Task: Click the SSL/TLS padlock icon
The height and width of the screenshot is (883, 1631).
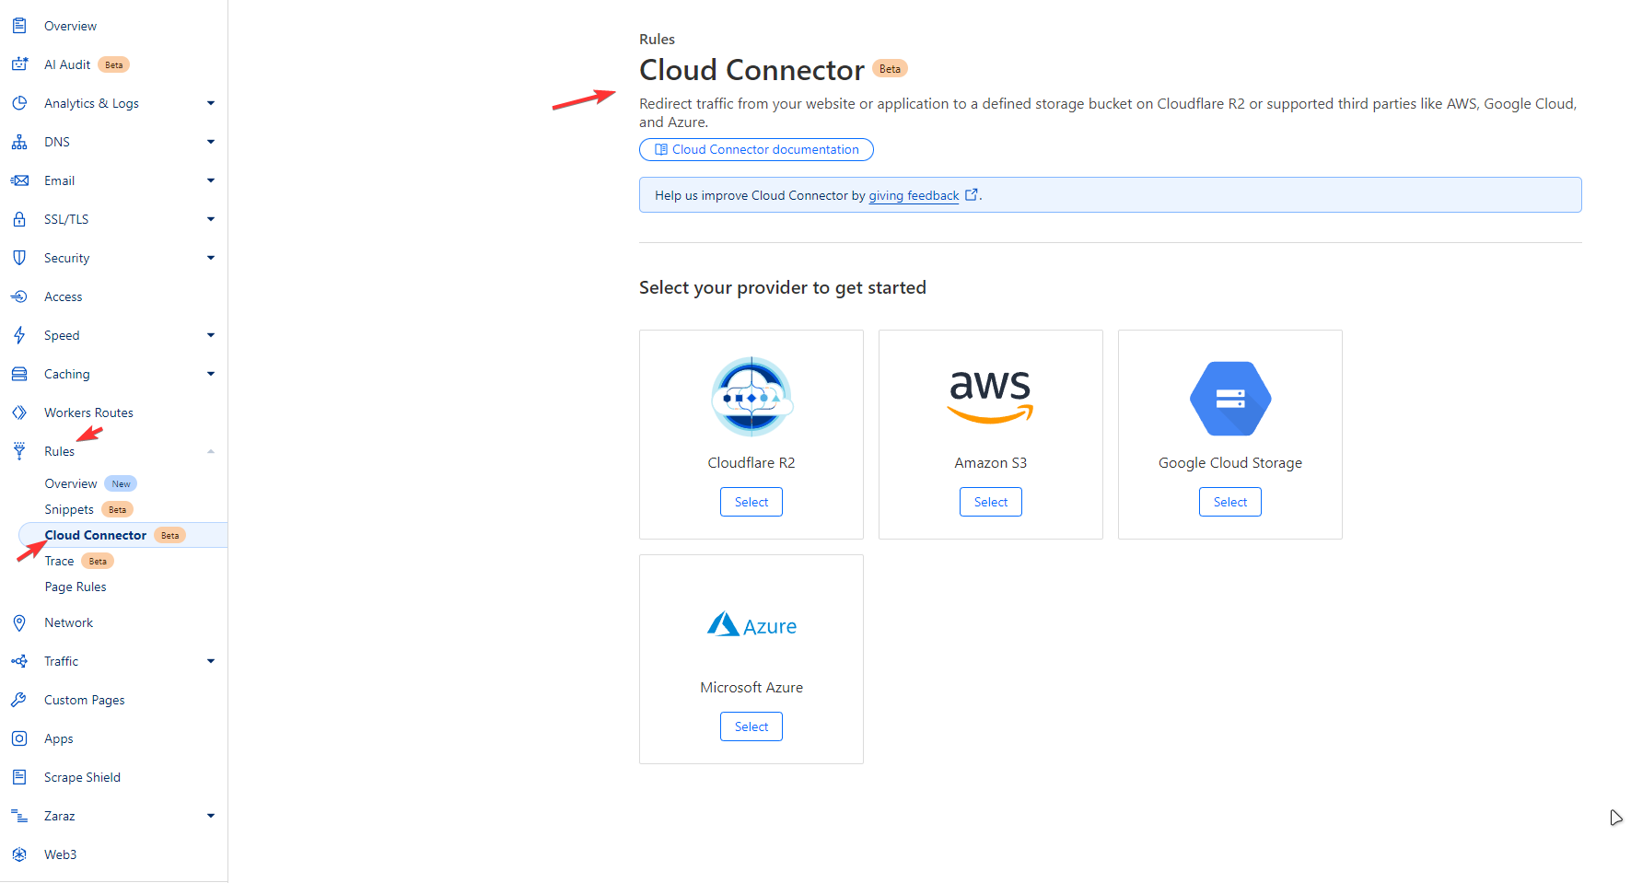Action: tap(19, 219)
